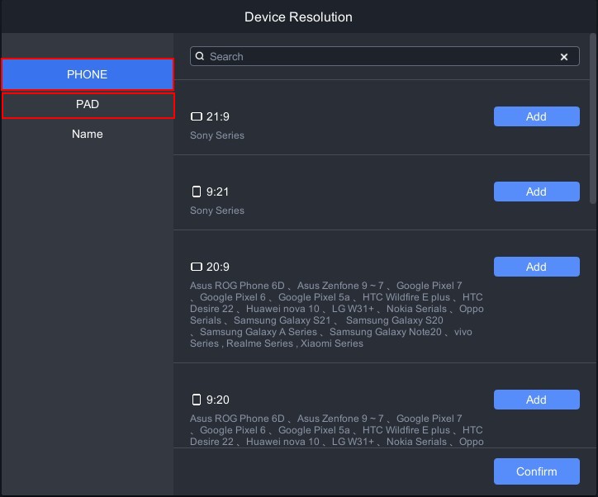Open the Name tab in sidebar

click(88, 134)
